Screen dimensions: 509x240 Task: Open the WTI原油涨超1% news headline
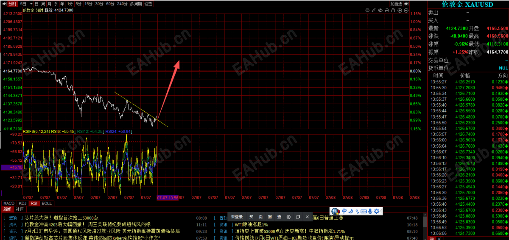tap(252, 224)
